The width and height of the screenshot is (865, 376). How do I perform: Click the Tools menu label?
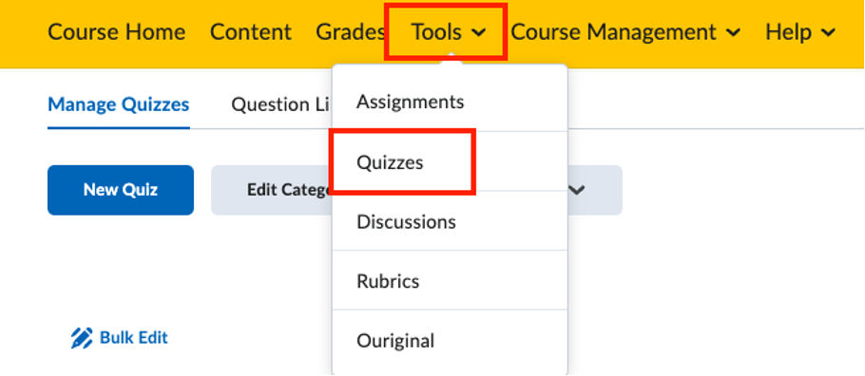(436, 32)
